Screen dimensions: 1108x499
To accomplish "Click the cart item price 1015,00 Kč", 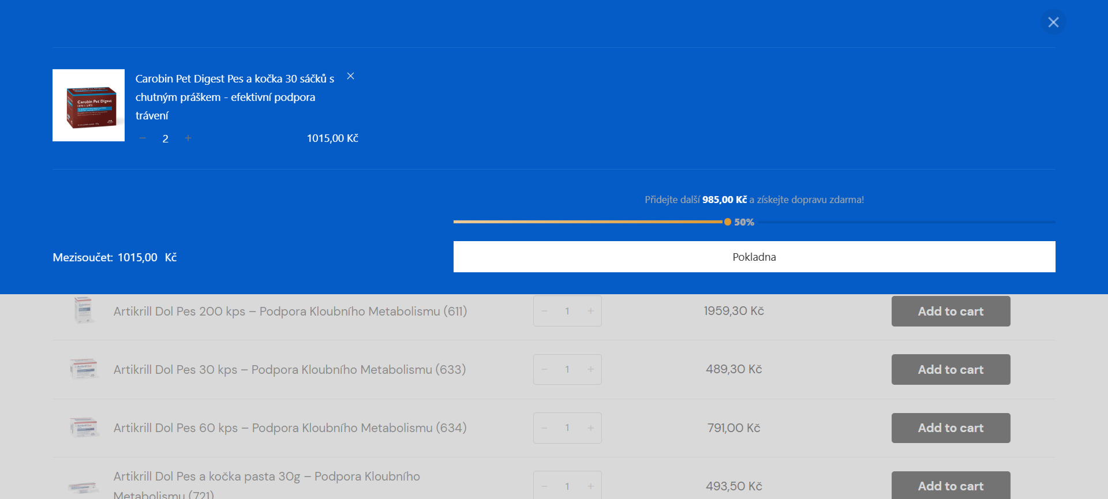I will 332,138.
